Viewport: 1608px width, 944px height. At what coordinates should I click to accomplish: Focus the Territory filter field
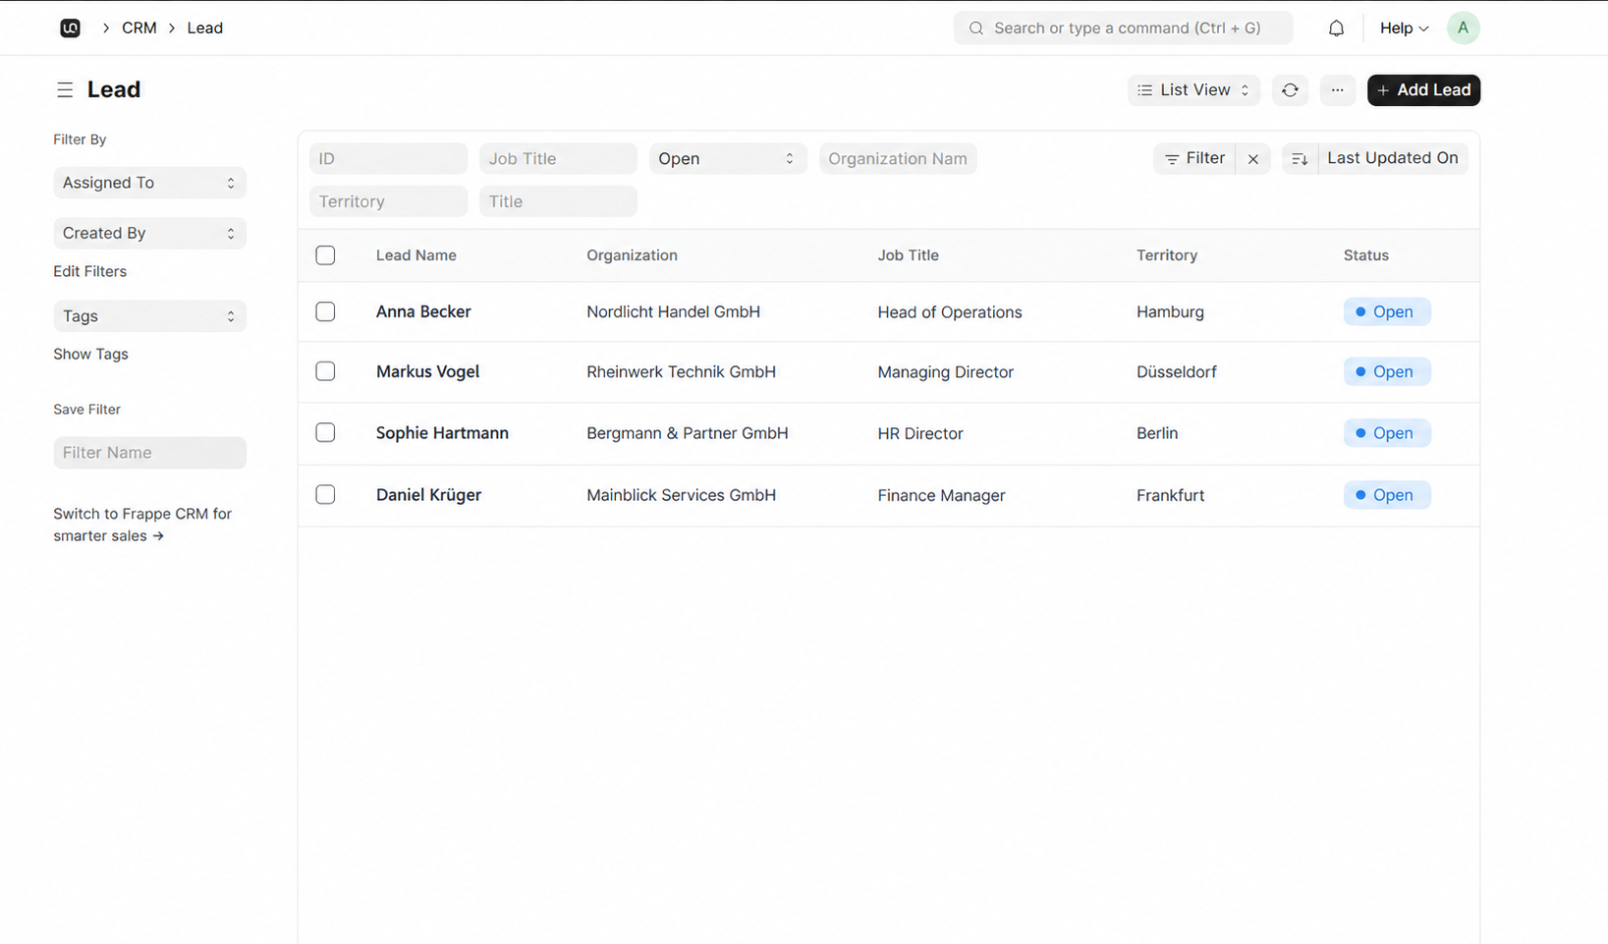(x=388, y=201)
